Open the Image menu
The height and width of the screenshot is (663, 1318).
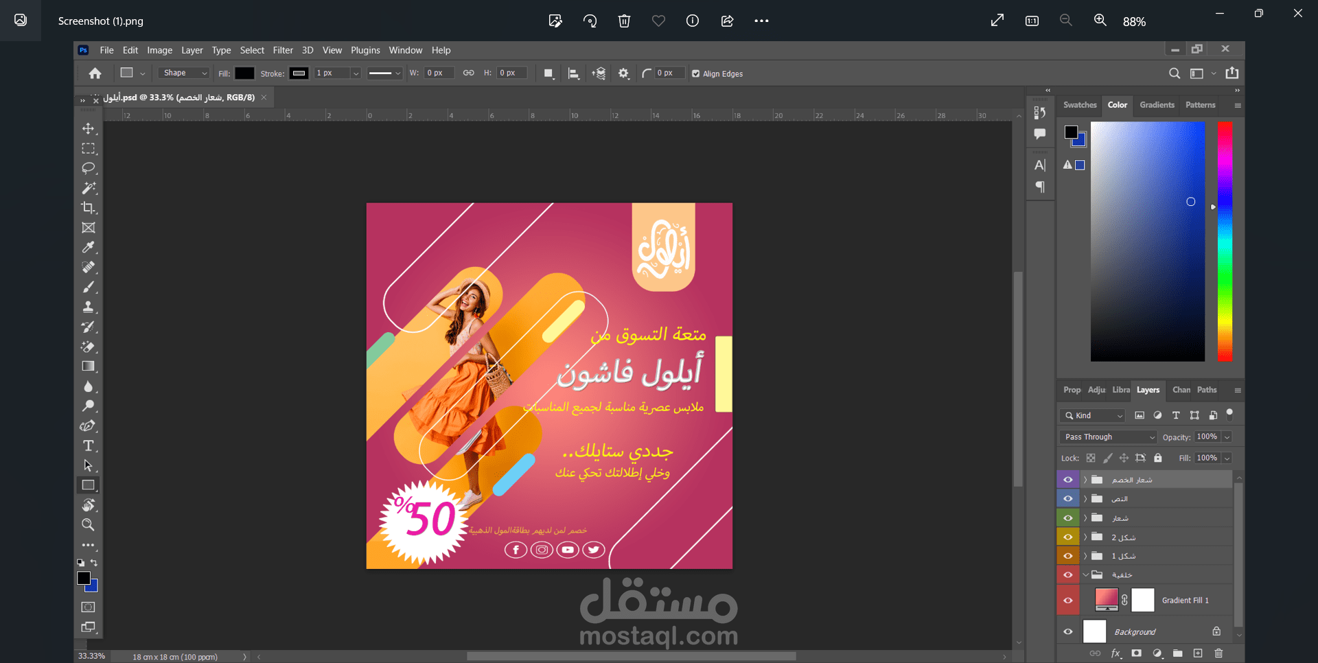point(159,50)
